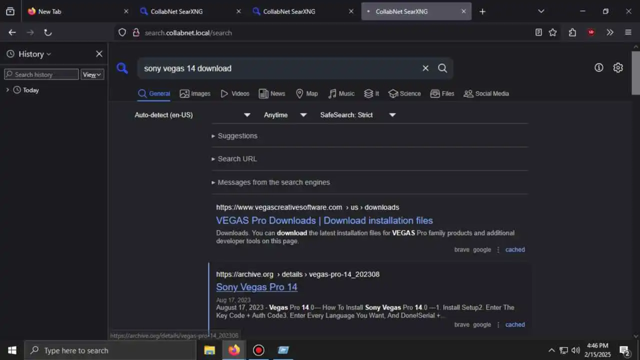The width and height of the screenshot is (640, 360).
Task: Switch to the Images category
Action: (x=195, y=93)
